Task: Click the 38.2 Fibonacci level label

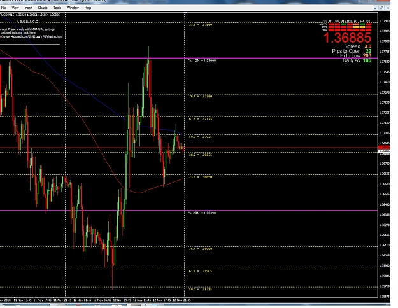Action: point(201,155)
